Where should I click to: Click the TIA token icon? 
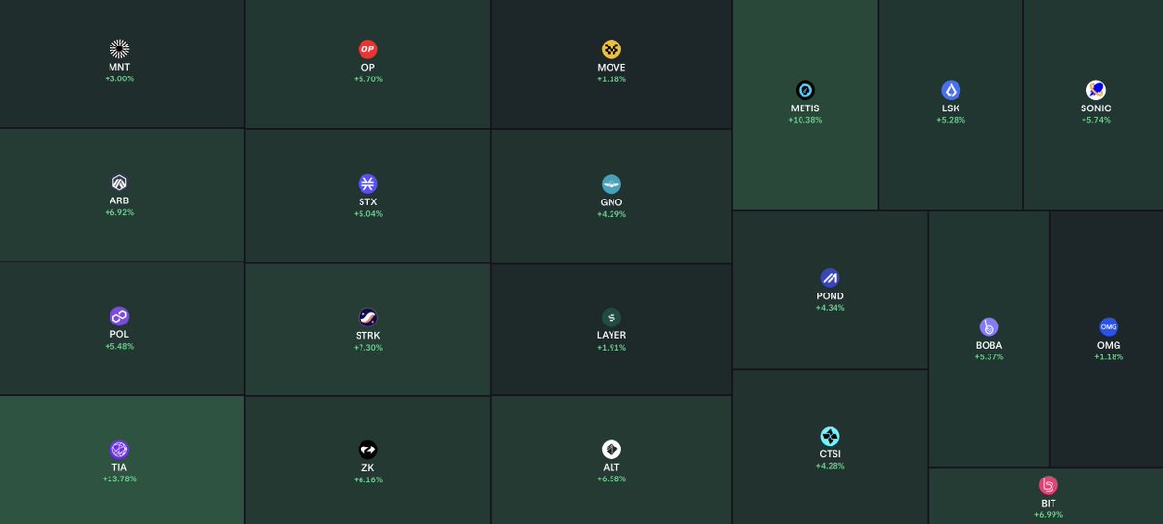point(119,449)
